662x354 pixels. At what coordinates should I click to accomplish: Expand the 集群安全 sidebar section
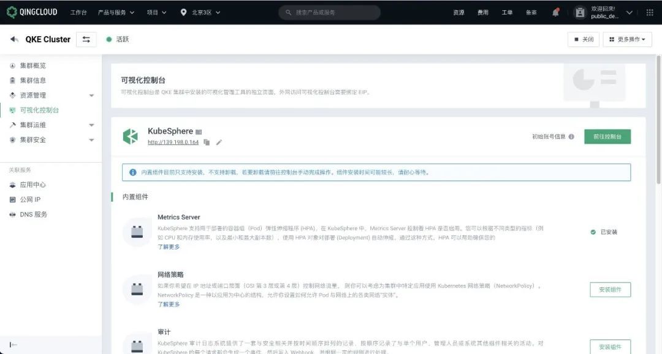[x=91, y=140]
